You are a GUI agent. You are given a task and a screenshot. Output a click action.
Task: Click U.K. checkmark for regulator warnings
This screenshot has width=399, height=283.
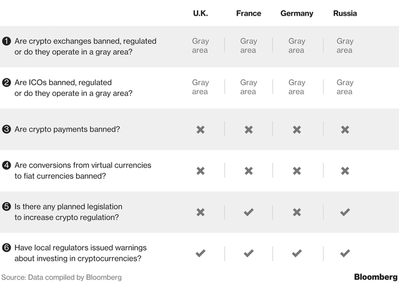coord(201,253)
